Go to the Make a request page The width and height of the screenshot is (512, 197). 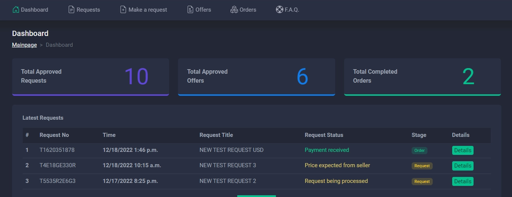[148, 9]
